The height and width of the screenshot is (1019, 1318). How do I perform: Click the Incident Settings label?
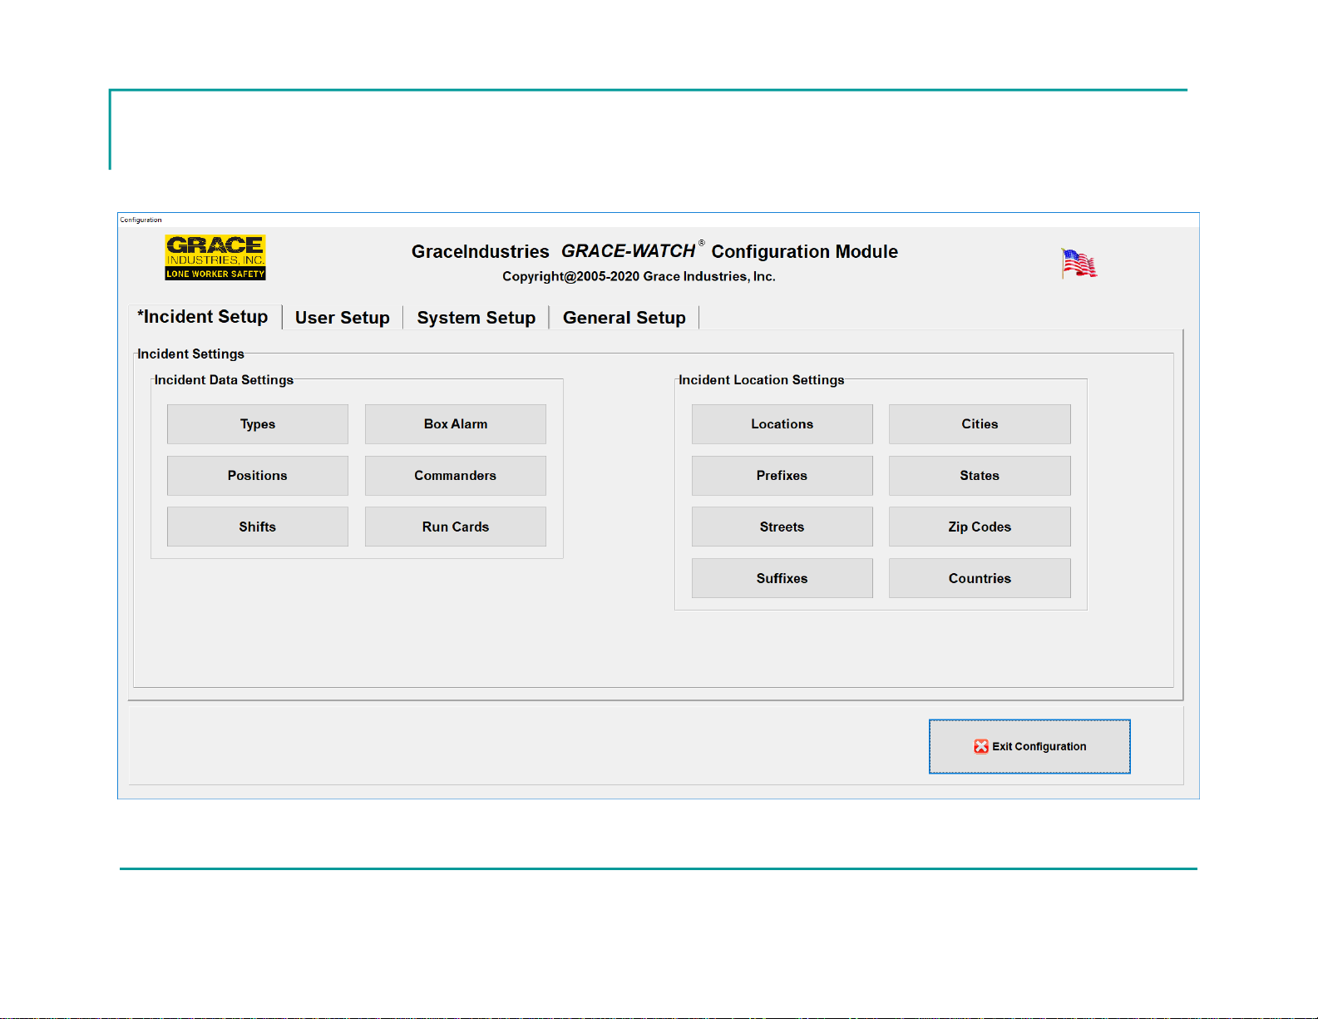coord(190,354)
